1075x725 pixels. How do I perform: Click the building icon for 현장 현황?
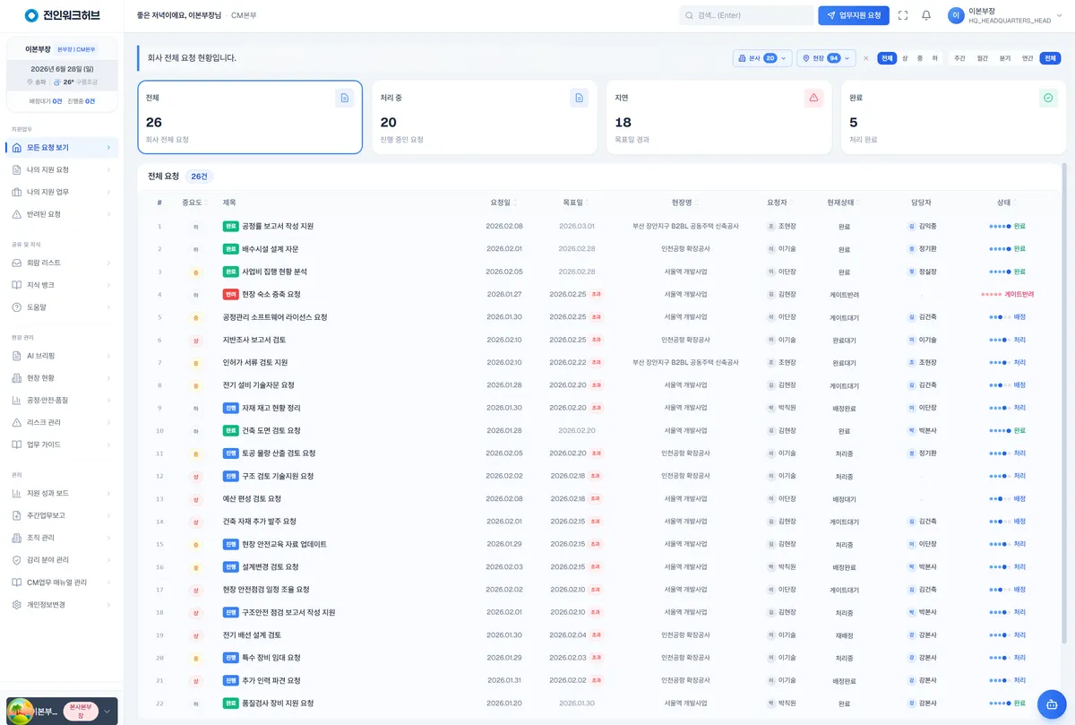[x=17, y=378]
